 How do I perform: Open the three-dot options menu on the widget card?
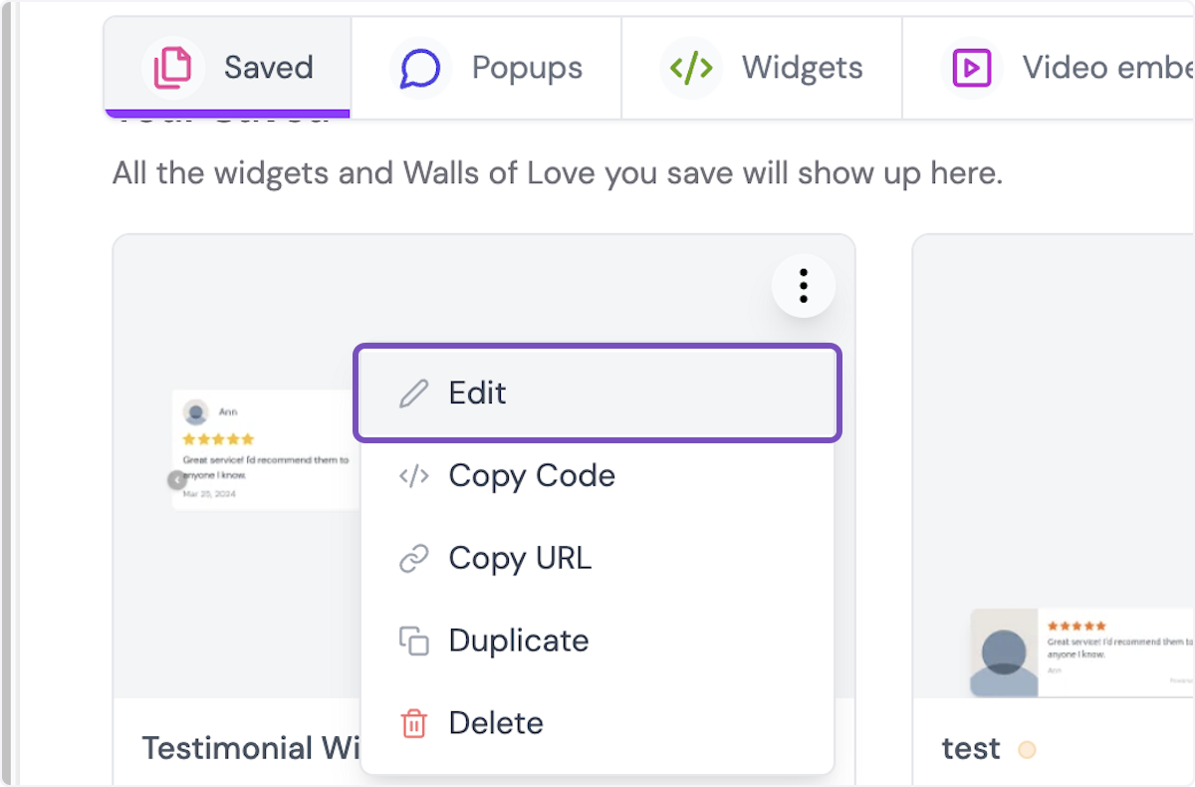(x=803, y=285)
